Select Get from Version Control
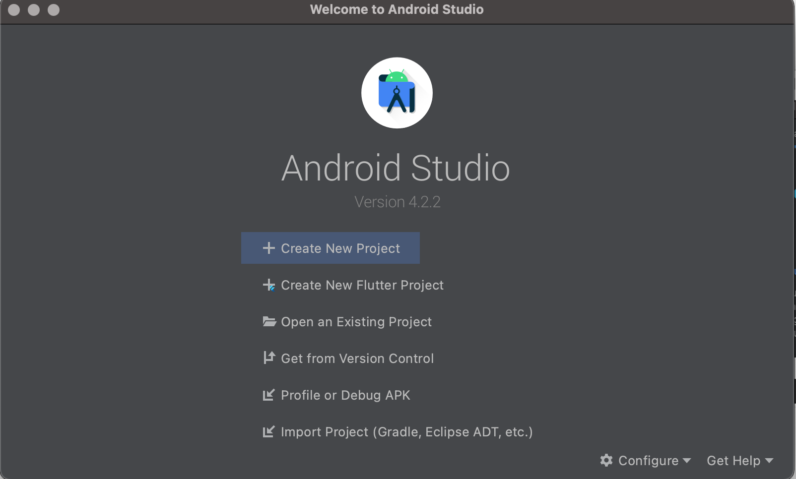This screenshot has width=796, height=479. tap(348, 359)
